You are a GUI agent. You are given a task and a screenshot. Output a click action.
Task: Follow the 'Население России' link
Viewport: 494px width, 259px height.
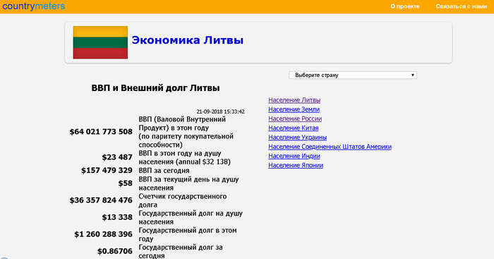point(295,119)
